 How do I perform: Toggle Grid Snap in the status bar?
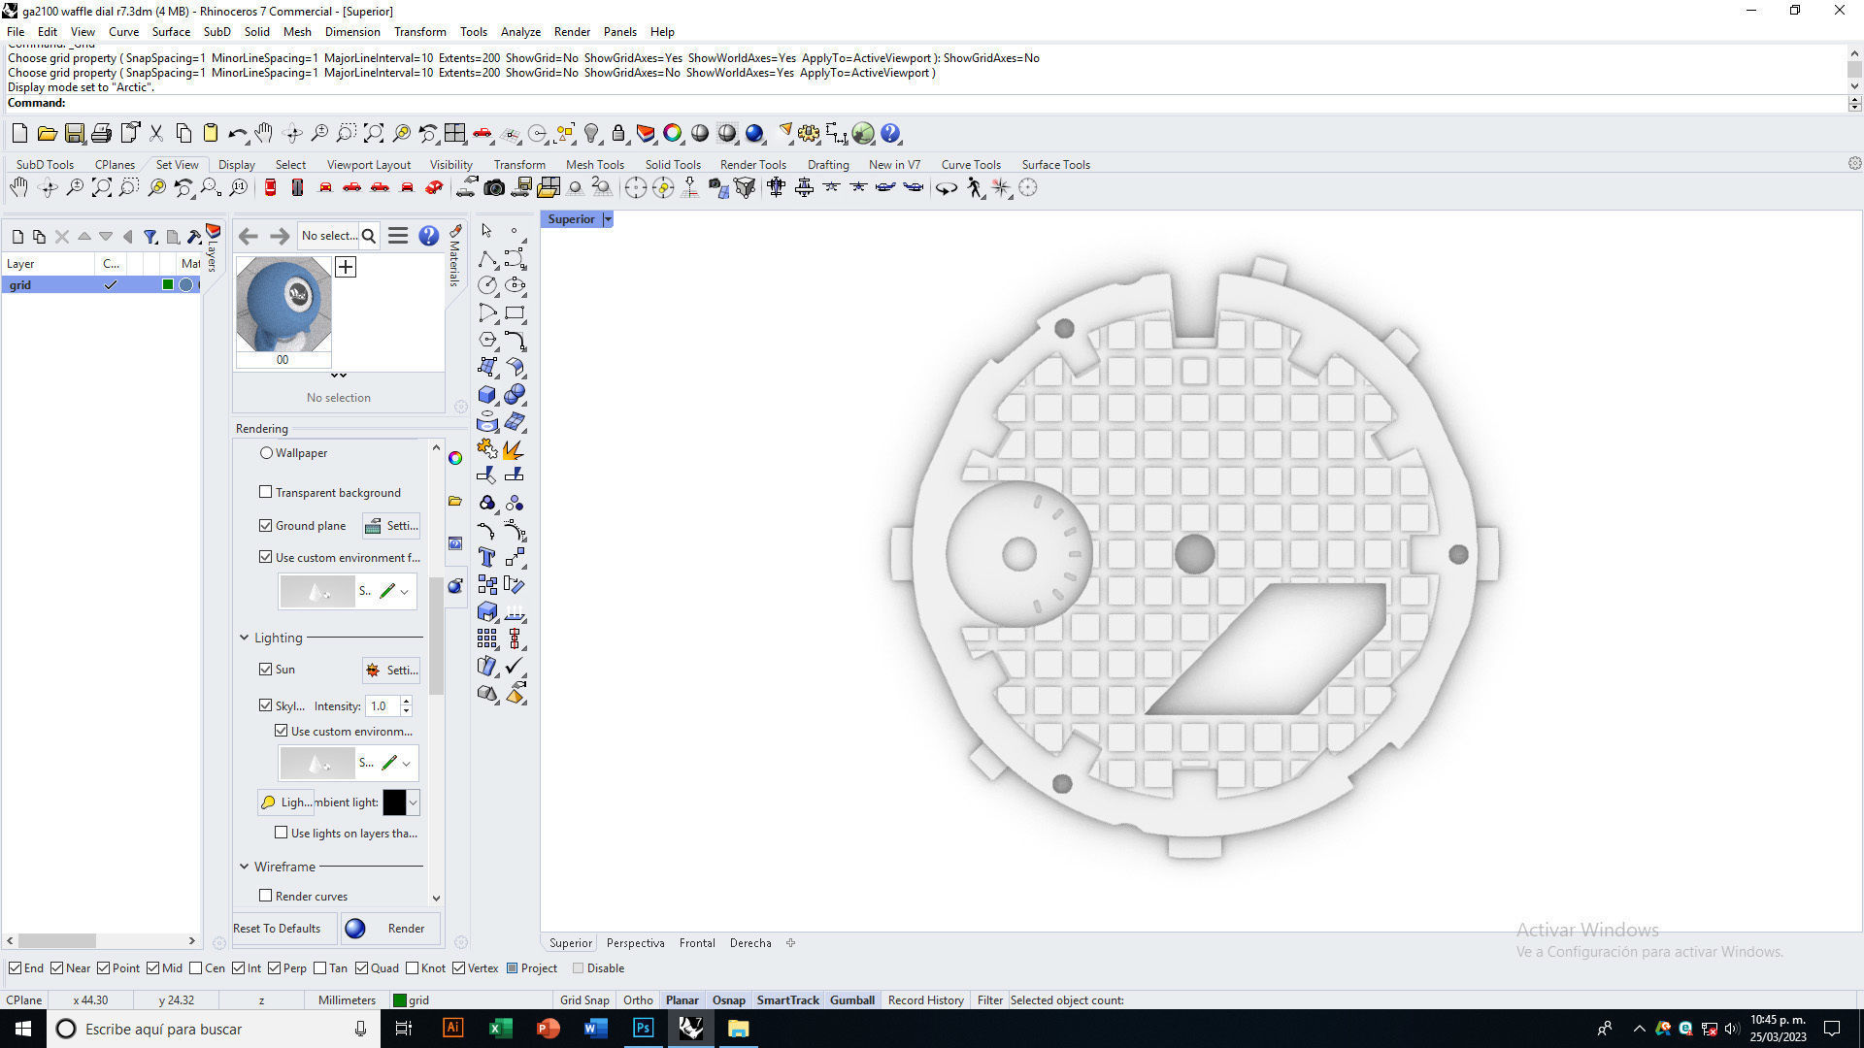click(x=584, y=999)
